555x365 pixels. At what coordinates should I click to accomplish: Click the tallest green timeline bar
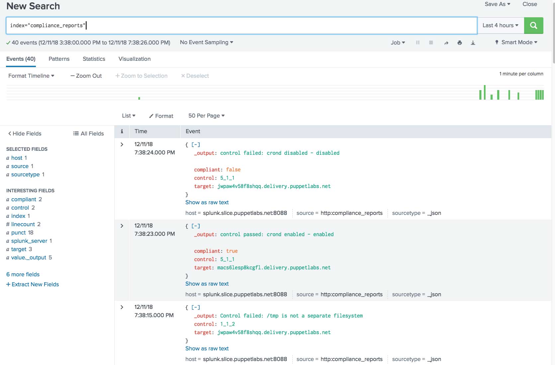[485, 92]
